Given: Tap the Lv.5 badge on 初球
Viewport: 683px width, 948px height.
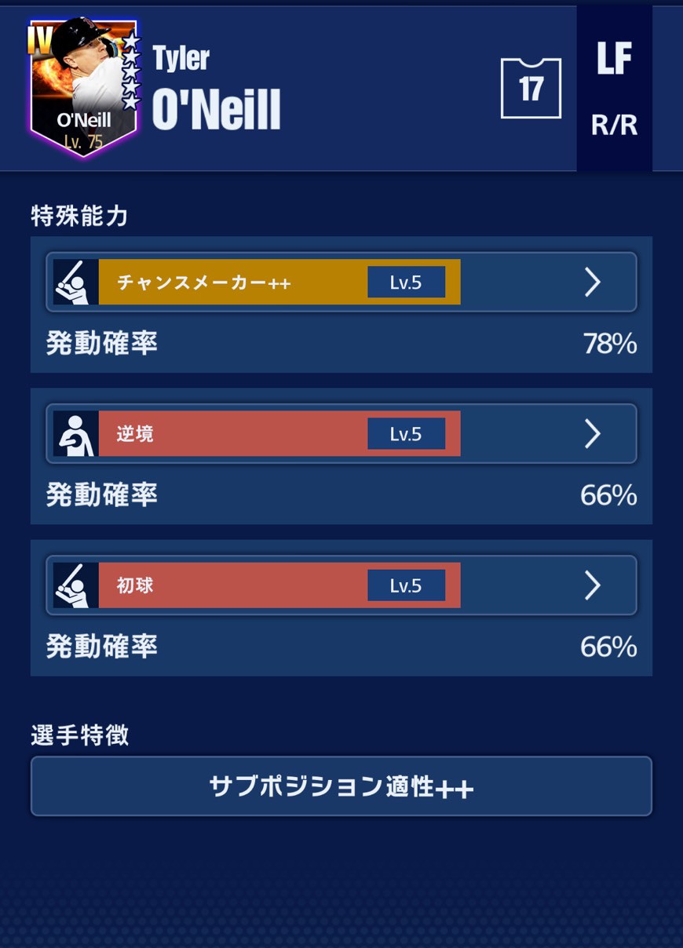Looking at the screenshot, I should point(406,585).
